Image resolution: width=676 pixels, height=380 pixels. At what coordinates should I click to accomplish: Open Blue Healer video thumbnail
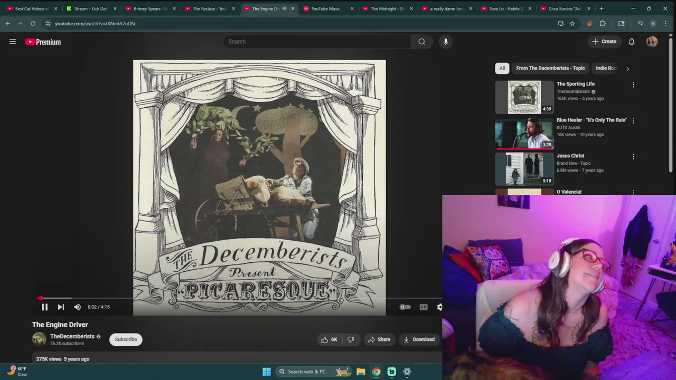524,133
